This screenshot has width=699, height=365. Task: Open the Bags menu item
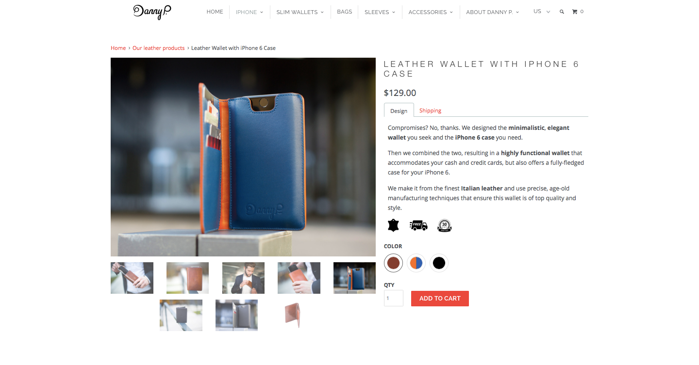click(x=345, y=12)
